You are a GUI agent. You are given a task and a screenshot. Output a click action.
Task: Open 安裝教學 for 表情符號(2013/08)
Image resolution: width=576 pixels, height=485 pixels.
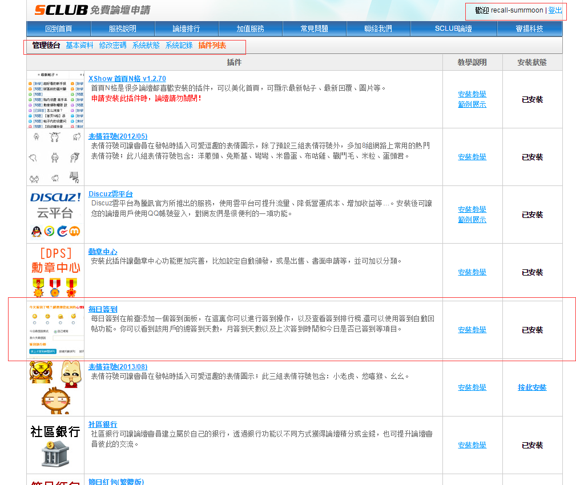(472, 387)
